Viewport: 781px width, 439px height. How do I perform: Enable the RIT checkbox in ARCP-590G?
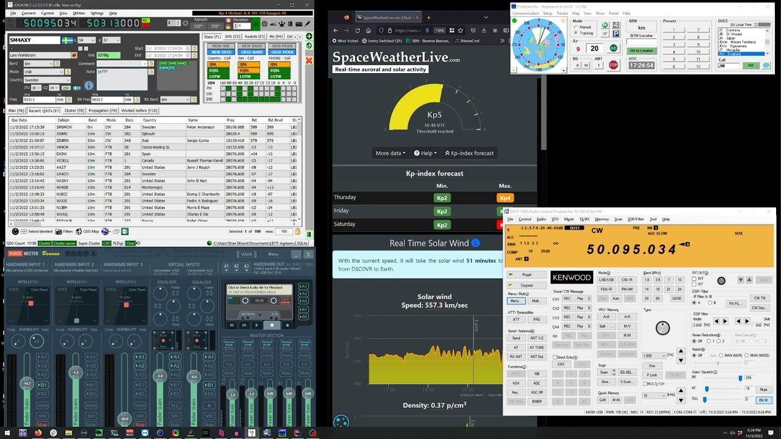pyautogui.click(x=694, y=279)
